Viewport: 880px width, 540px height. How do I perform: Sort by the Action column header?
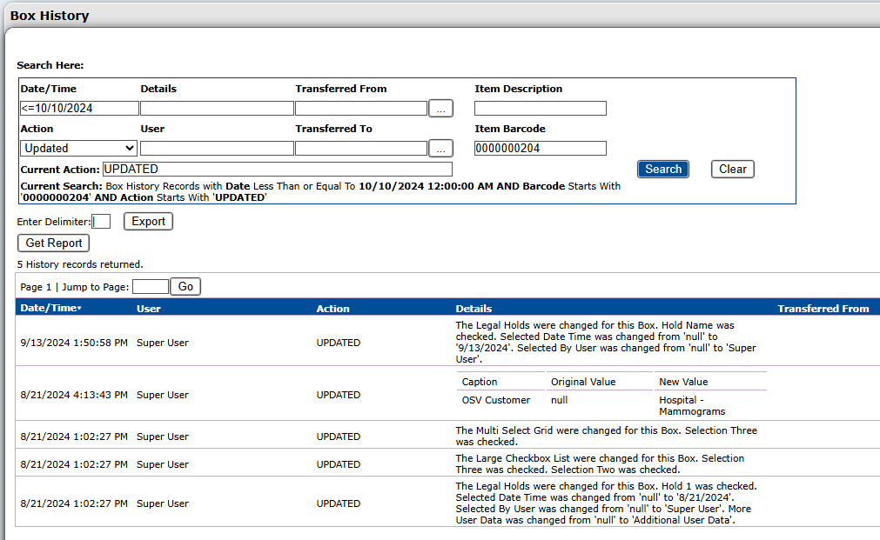pos(333,309)
